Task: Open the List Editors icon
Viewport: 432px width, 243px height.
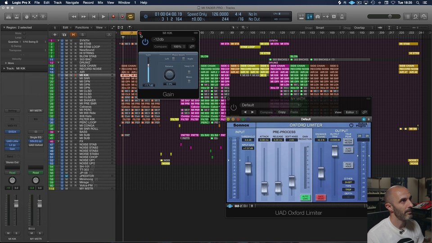Action: click(408, 17)
